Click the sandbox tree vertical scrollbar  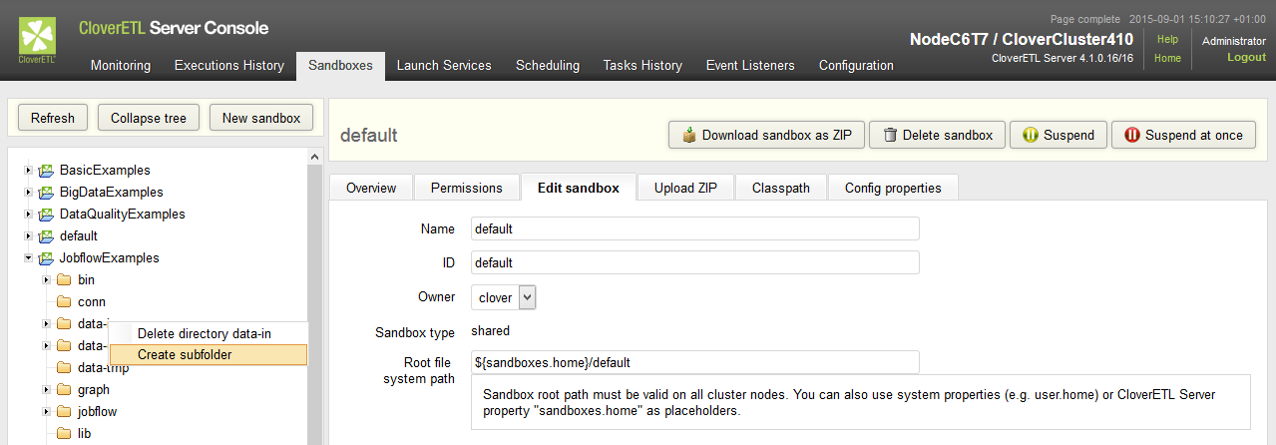click(315, 299)
